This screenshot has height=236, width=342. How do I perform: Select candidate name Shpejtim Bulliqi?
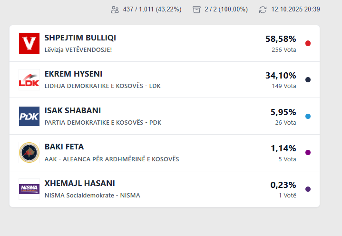click(80, 38)
